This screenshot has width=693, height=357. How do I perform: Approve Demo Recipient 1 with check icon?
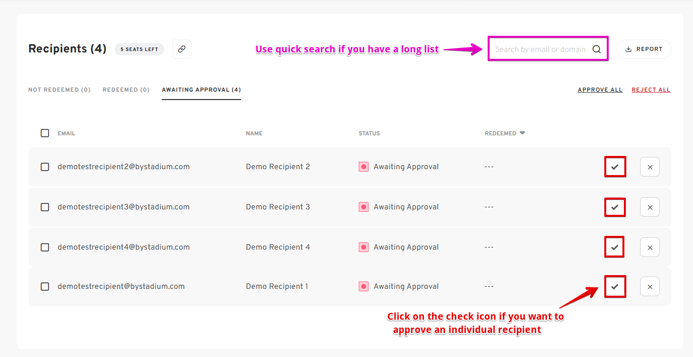pyautogui.click(x=615, y=286)
